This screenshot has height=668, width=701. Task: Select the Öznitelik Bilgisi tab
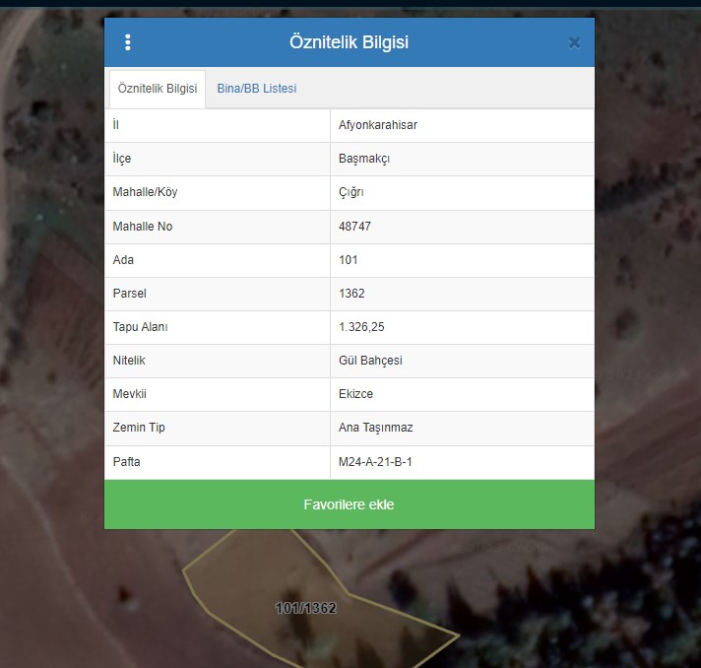click(x=157, y=89)
